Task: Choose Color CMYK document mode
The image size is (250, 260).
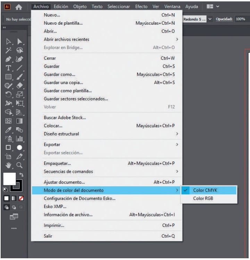Action: pos(205,190)
